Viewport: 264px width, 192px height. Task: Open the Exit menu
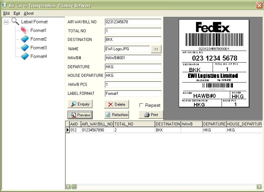click(17, 13)
